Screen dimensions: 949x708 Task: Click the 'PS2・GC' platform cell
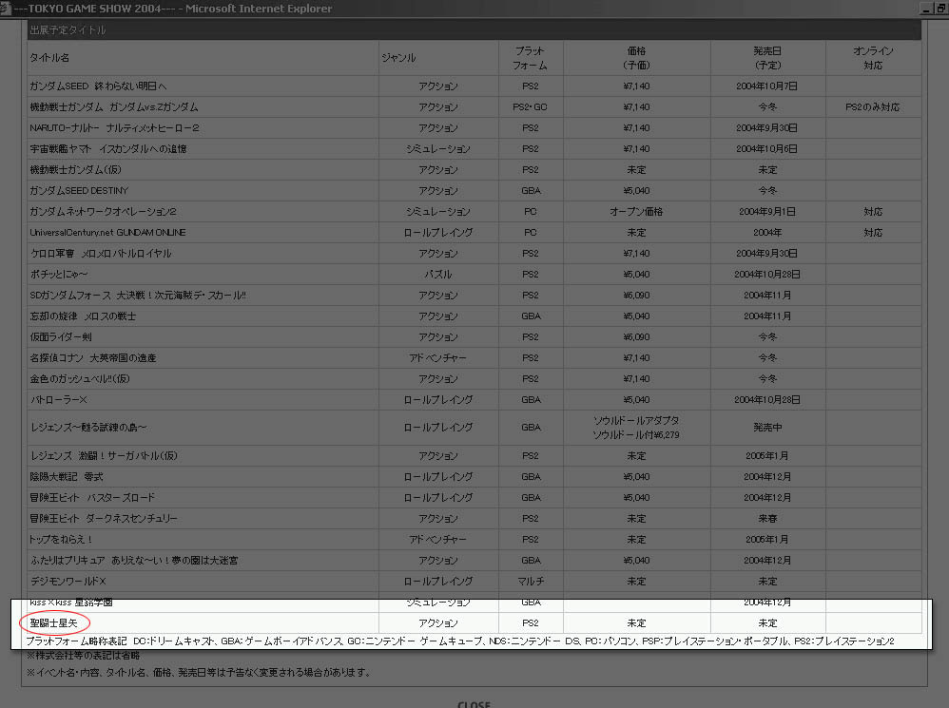[x=530, y=107]
